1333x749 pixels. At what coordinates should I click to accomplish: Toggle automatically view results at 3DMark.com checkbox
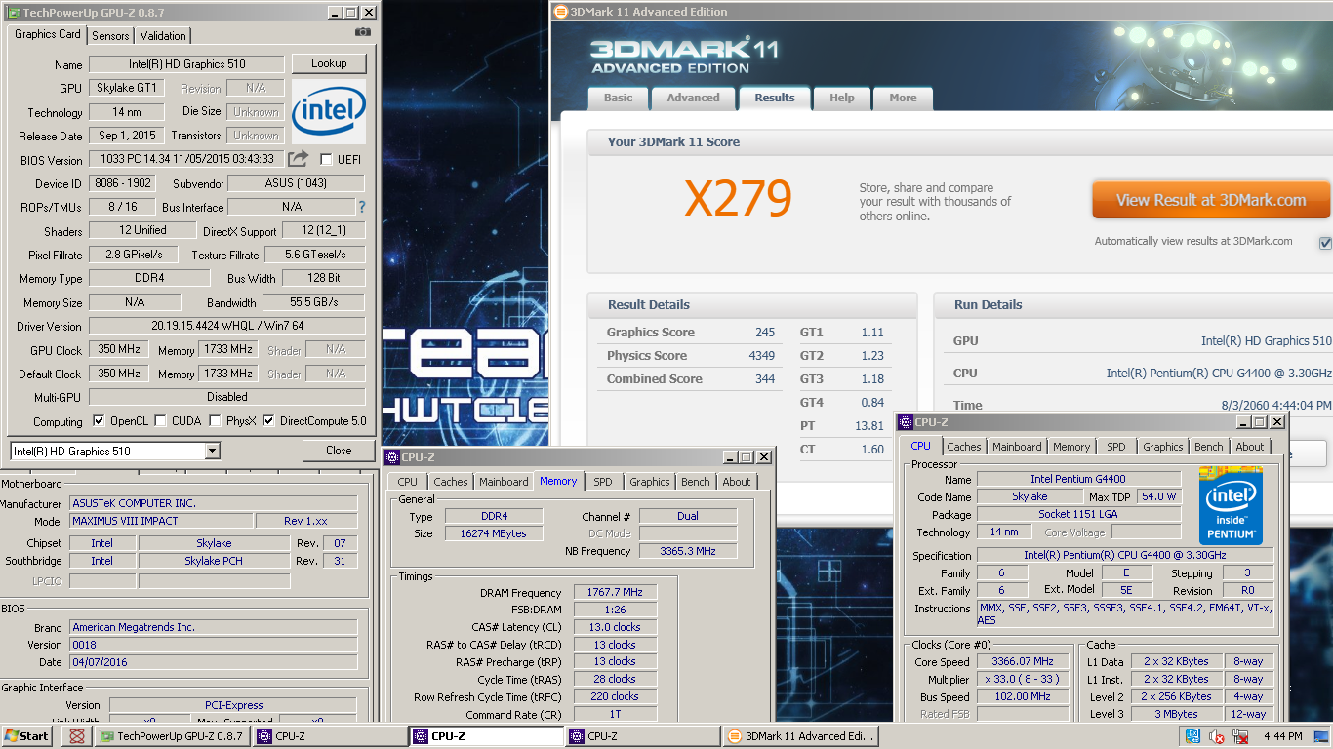coord(1325,242)
